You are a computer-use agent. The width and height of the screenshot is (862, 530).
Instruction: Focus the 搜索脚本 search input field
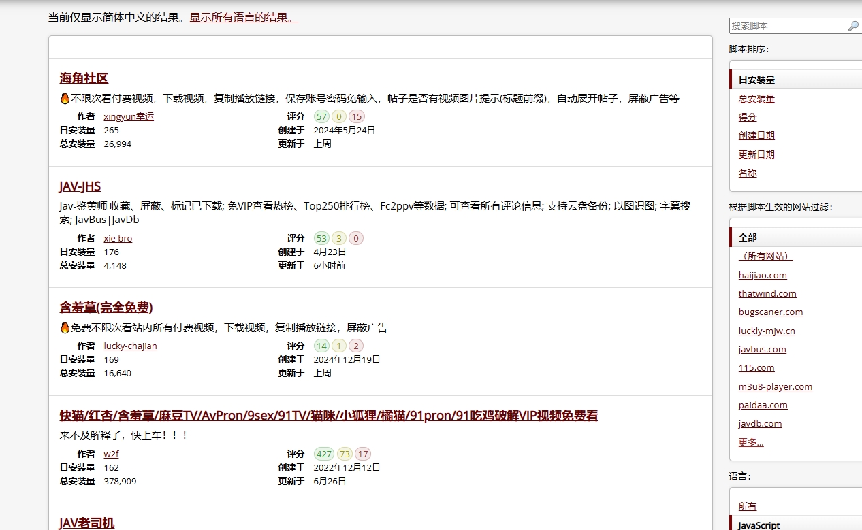tap(786, 26)
